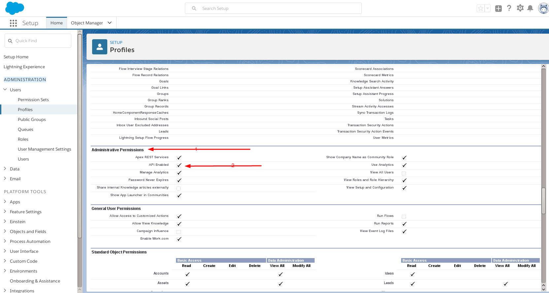Image resolution: width=549 pixels, height=293 pixels.
Task: Click the sidebar scrollbar up arrow
Action: pos(80,32)
